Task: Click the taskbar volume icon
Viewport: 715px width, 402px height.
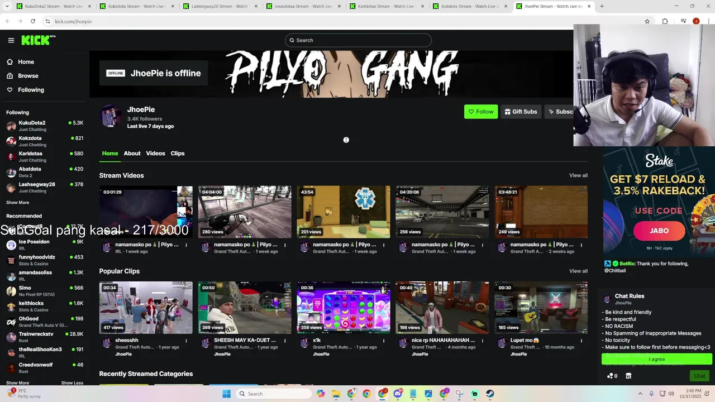Action: coord(671,394)
